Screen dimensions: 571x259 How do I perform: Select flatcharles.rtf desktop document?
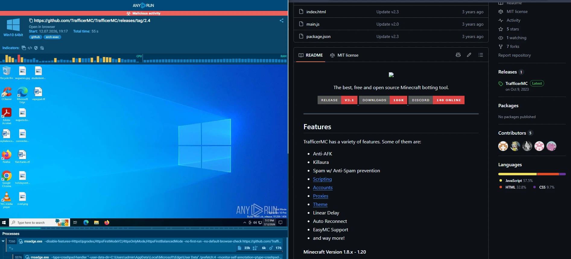tap(22, 157)
